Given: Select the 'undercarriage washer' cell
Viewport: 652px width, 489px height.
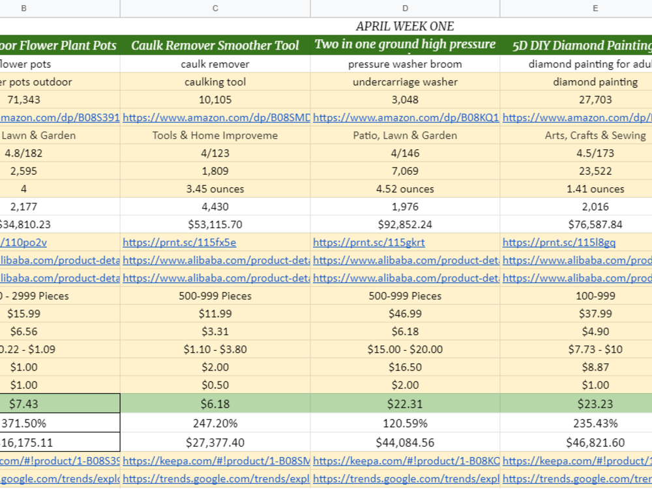Looking at the screenshot, I should tap(405, 82).
